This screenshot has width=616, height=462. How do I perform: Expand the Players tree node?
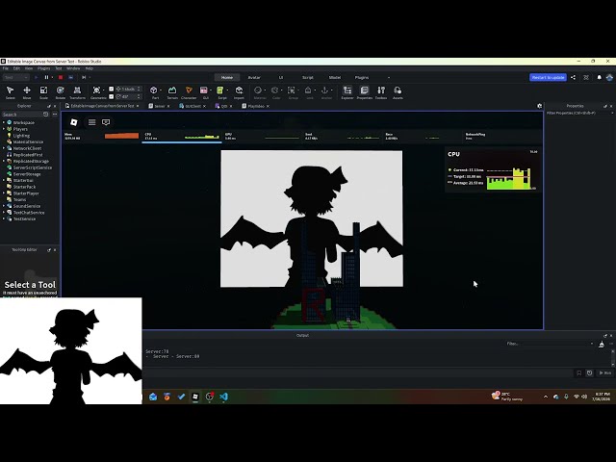coord(4,129)
